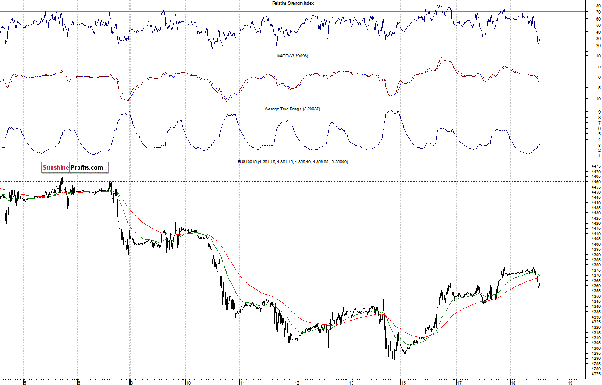Click price axis label 4275

tap(595, 374)
